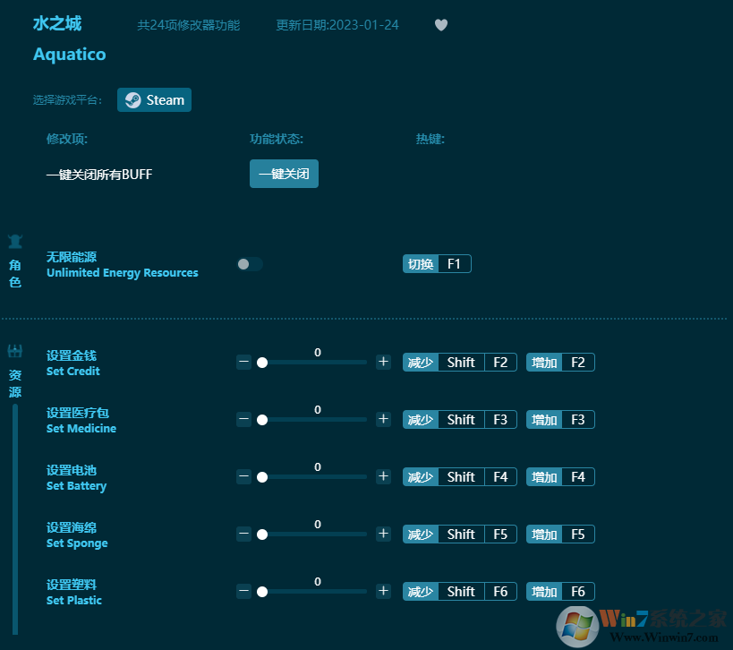Select the 角色 character category icon
This screenshot has width=733, height=650.
(x=15, y=242)
